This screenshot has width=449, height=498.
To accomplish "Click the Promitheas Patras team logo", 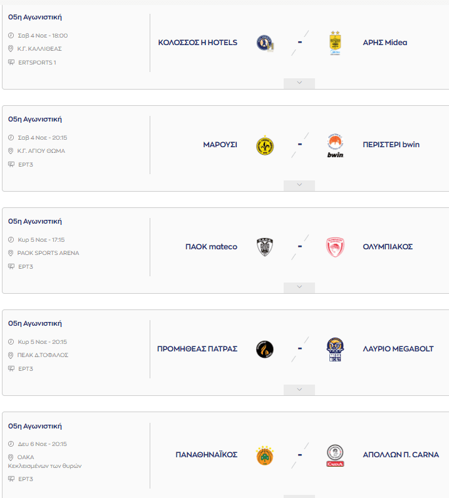I will tap(265, 349).
